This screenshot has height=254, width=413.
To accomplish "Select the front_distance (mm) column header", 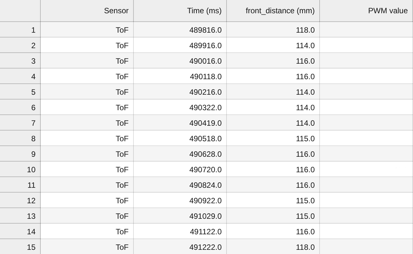I will click(273, 11).
